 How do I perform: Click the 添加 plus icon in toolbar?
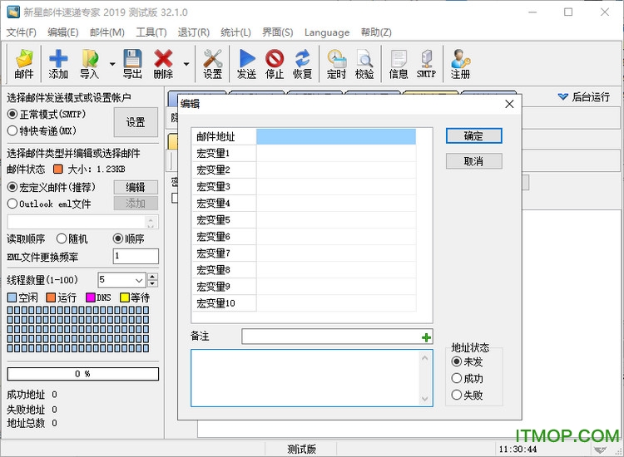58,63
